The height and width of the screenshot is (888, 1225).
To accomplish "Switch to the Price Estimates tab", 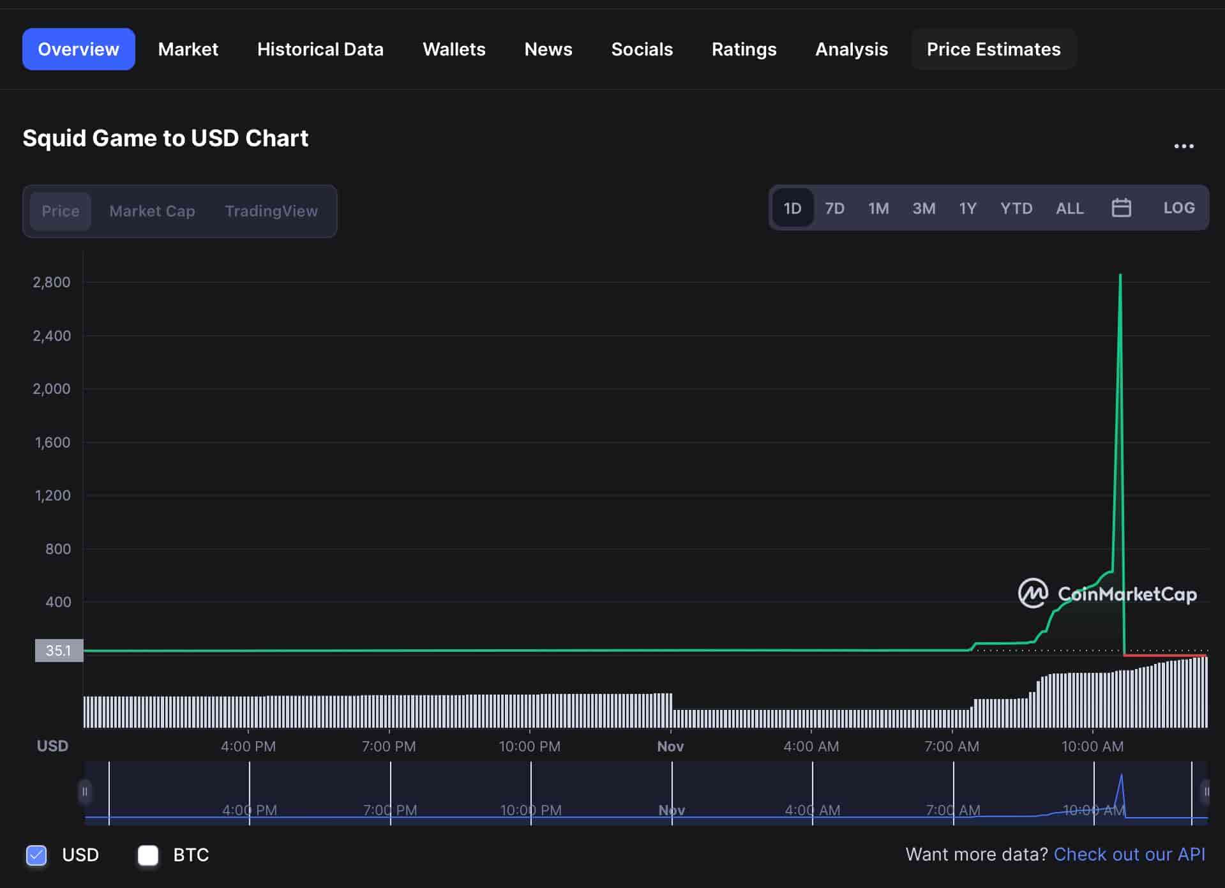I will [993, 49].
